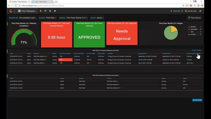
Task: Sort overview table by release column
Action: [36, 54]
